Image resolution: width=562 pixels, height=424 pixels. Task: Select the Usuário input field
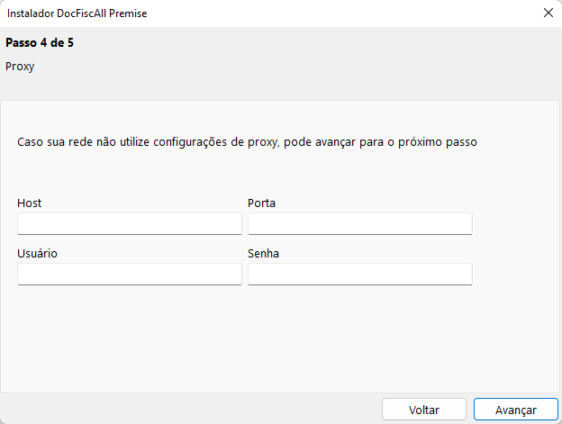point(129,274)
